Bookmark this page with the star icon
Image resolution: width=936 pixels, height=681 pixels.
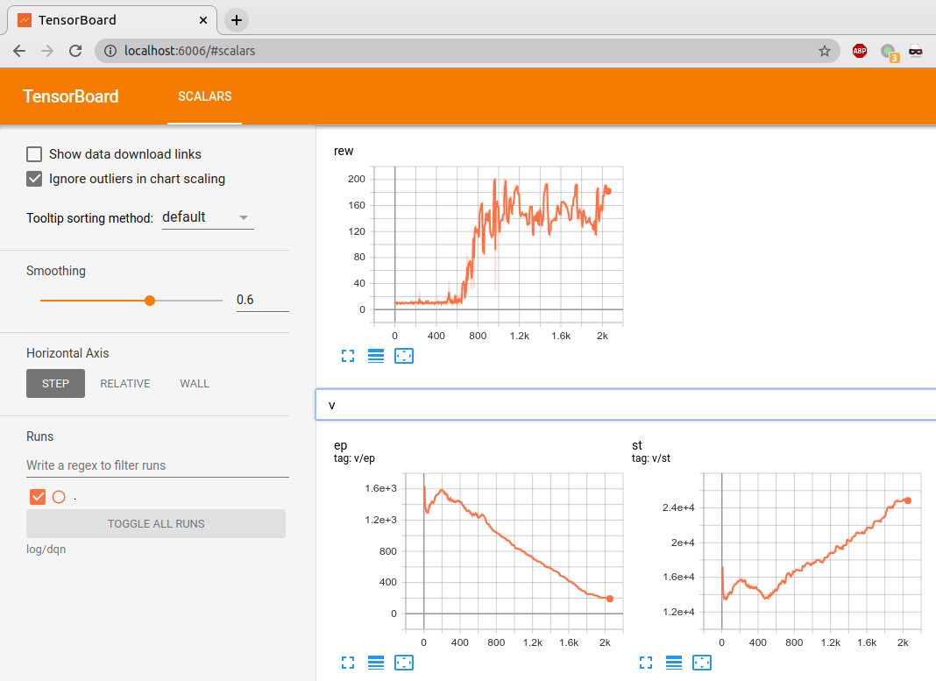click(825, 51)
